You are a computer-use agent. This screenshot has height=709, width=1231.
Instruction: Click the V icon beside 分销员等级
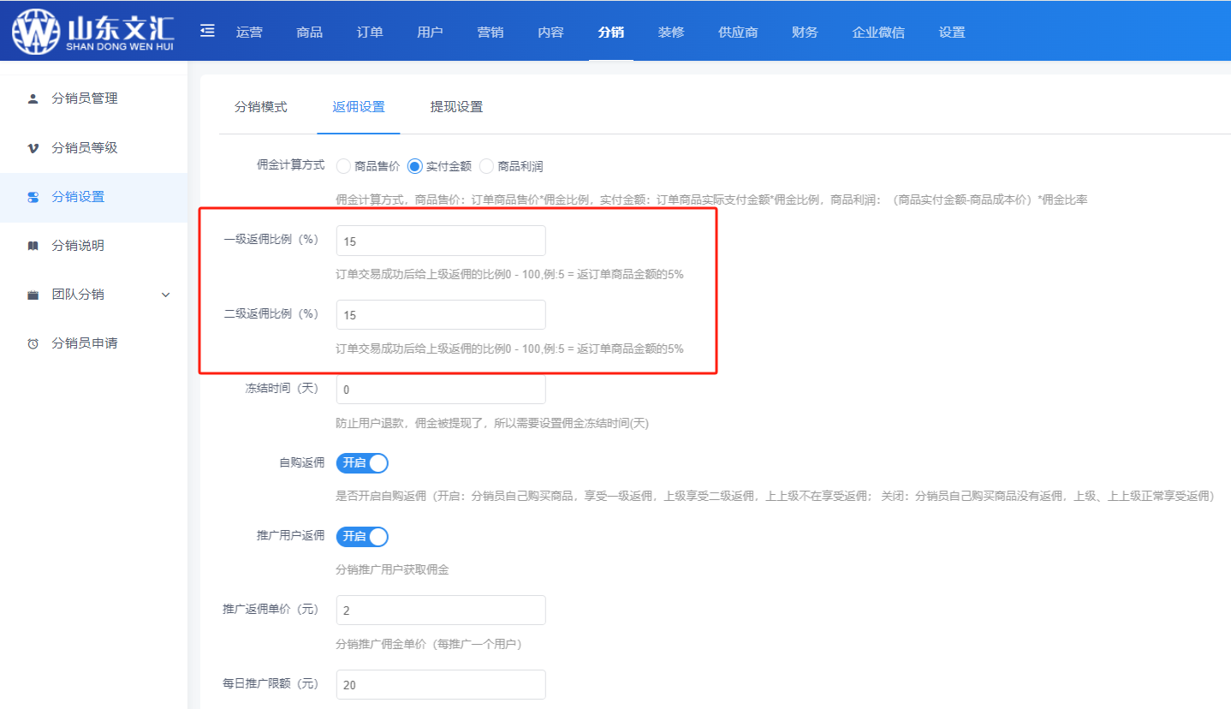(33, 148)
